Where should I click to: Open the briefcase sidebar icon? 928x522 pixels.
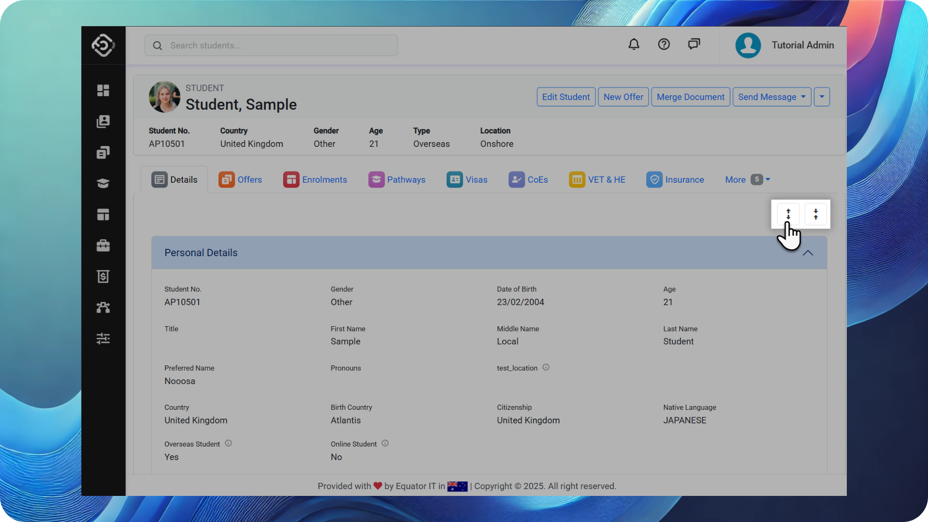(103, 246)
